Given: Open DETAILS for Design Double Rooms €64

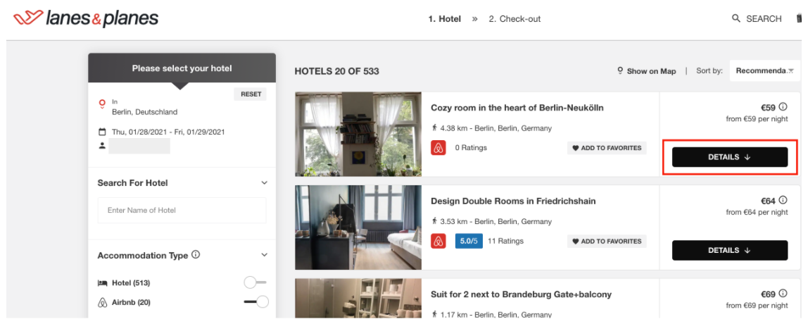Looking at the screenshot, I should pyautogui.click(x=730, y=250).
